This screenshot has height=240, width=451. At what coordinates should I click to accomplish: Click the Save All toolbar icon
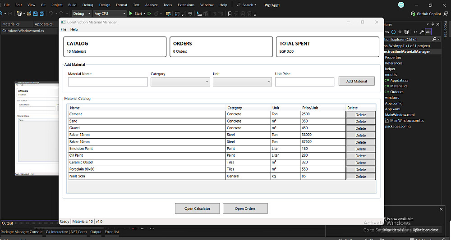(x=41, y=14)
